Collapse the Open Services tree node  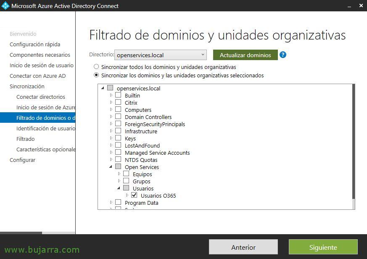point(111,167)
